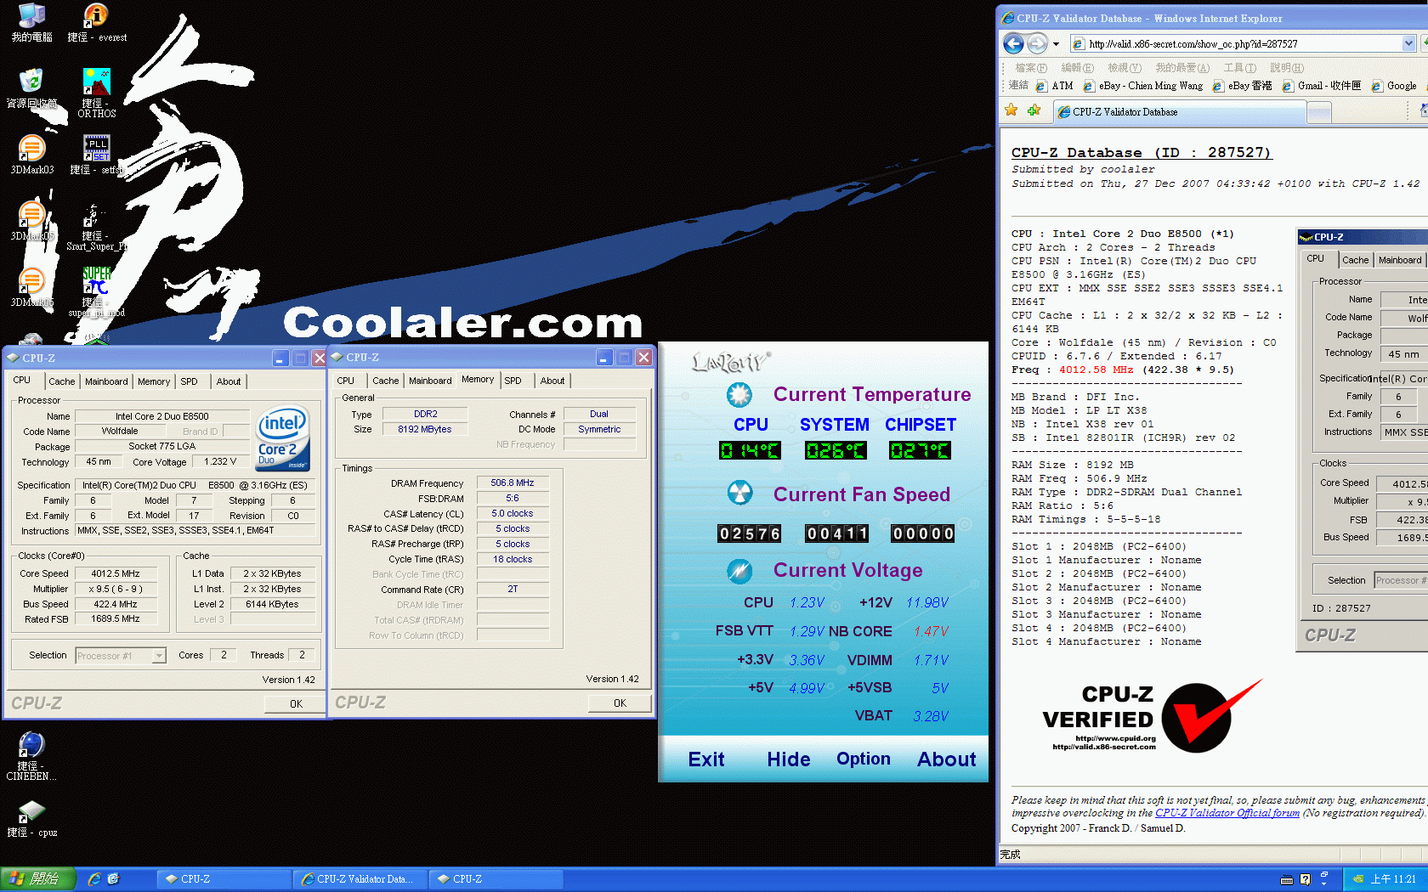Screen dimensions: 1428x892
Task: Click the Intel Core 2 Duo logo in CPU-Z
Action: click(283, 438)
